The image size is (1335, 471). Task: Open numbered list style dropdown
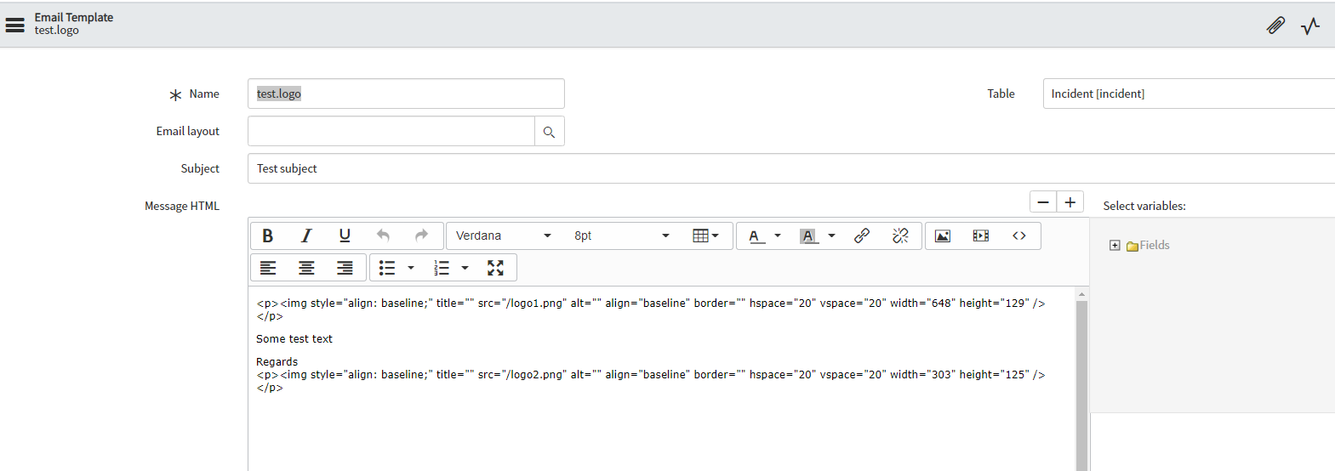[x=465, y=268]
